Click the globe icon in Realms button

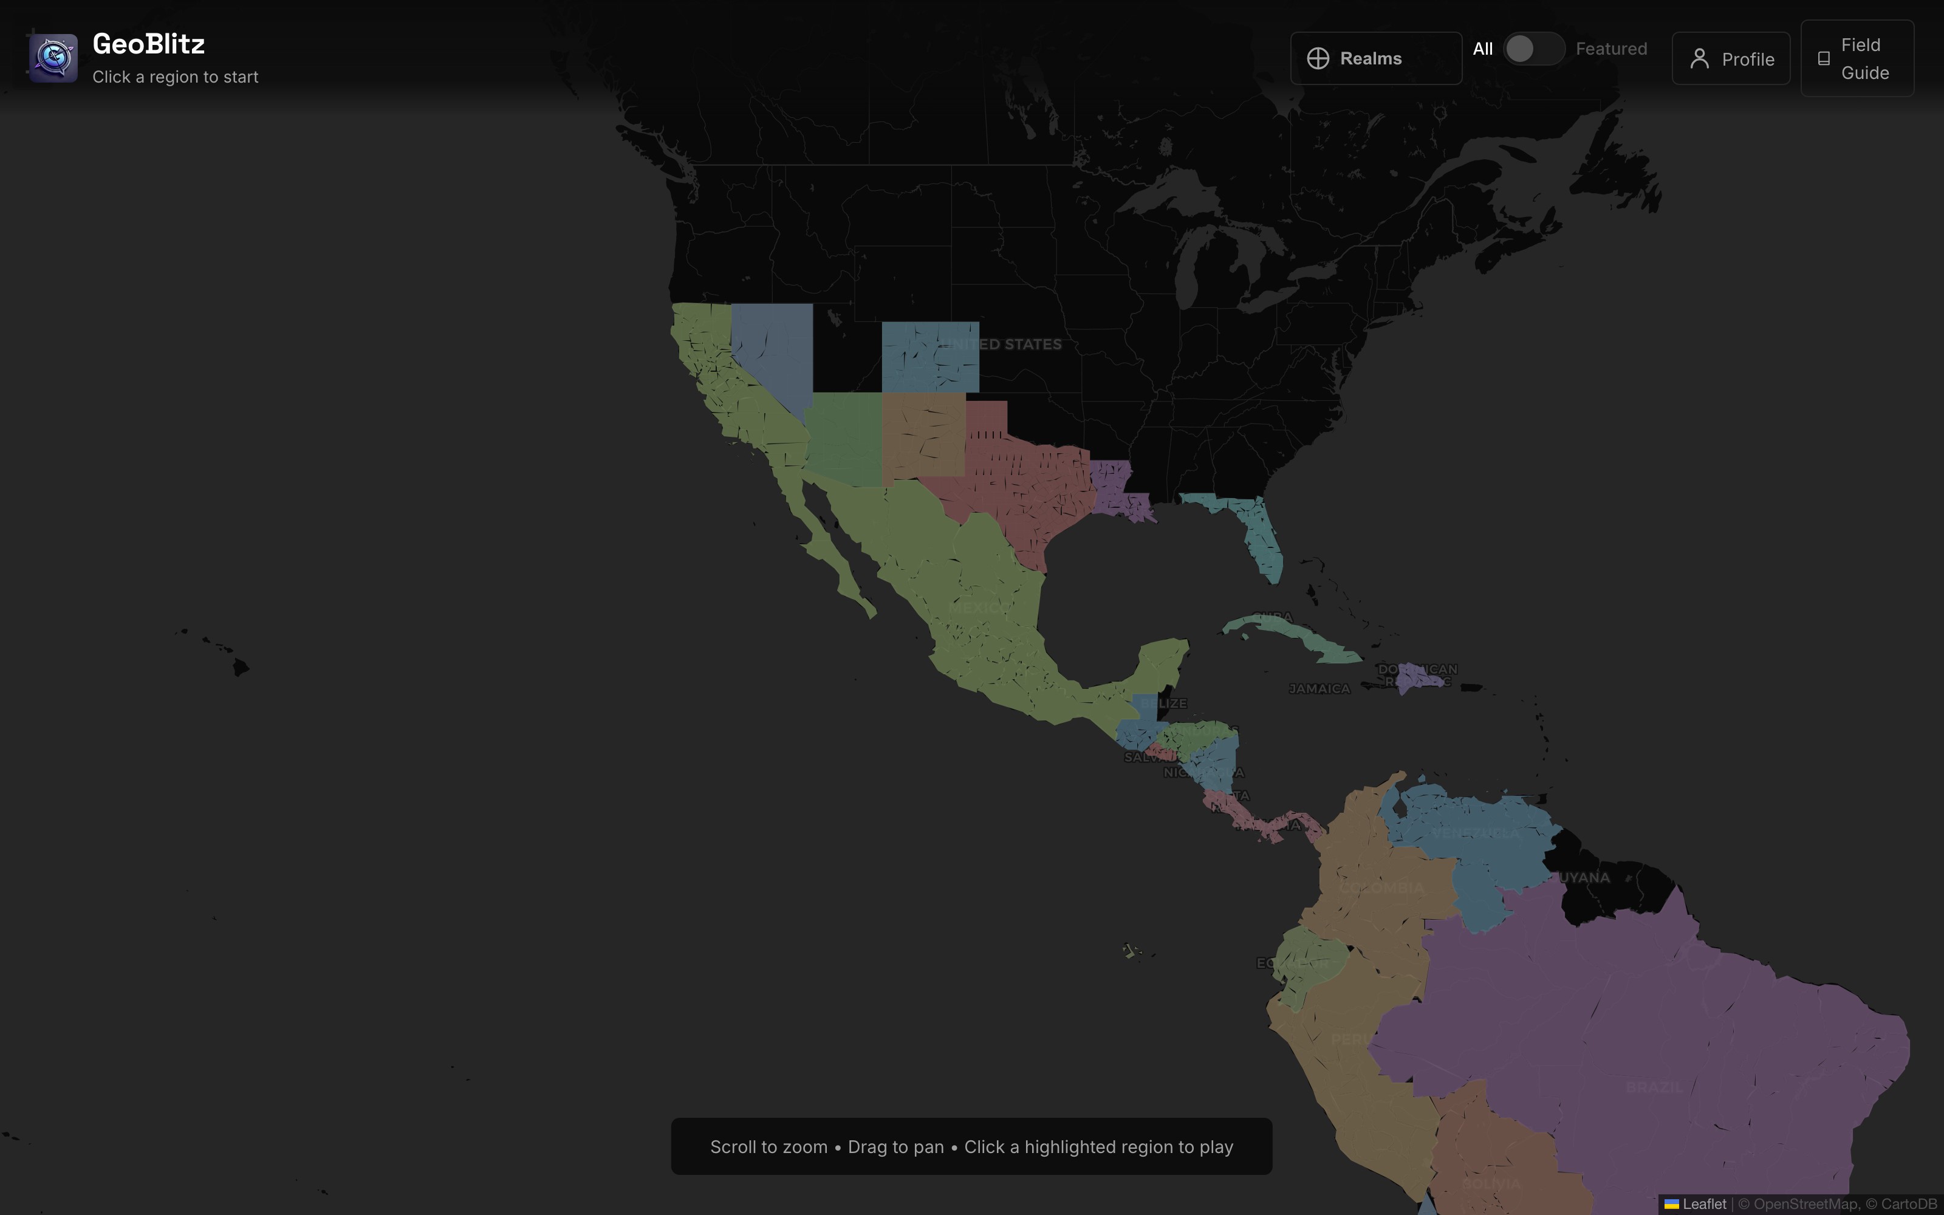point(1318,59)
